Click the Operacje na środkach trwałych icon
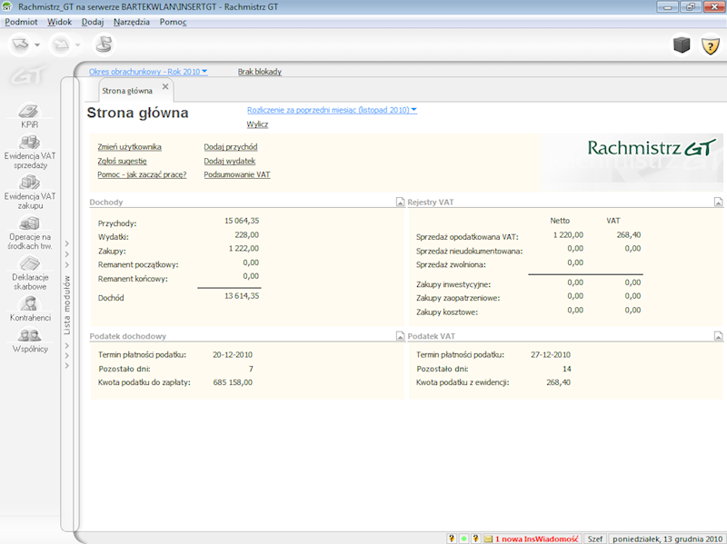Image resolution: width=727 pixels, height=544 pixels. 31,223
